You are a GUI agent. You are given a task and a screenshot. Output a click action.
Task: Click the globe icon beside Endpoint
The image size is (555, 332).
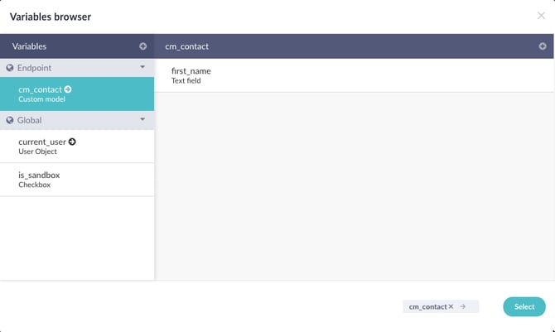(10, 68)
